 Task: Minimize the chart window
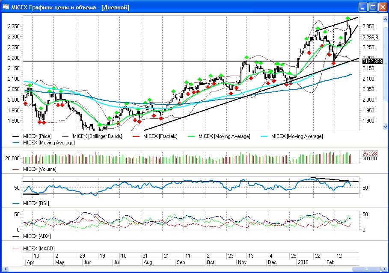coord(363,7)
